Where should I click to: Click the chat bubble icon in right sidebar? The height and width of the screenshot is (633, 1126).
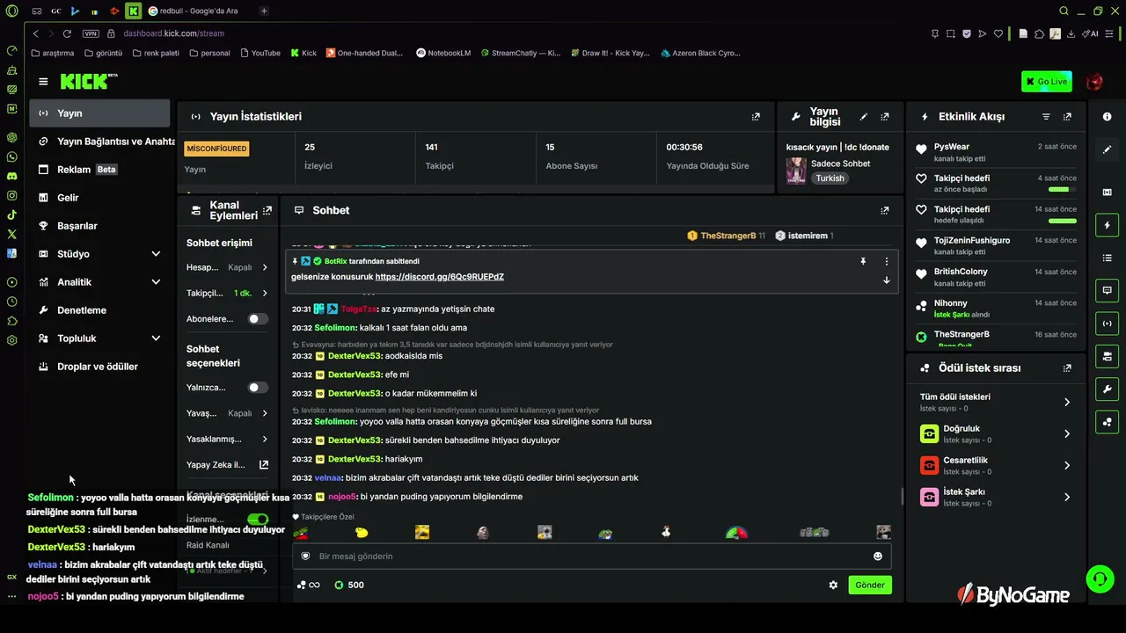click(x=1107, y=290)
